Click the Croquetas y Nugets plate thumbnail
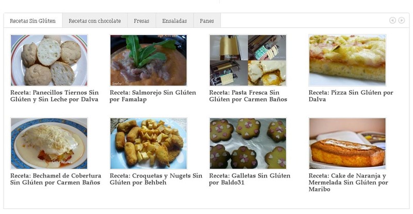Image resolution: width=413 pixels, height=214 pixels. (x=148, y=144)
